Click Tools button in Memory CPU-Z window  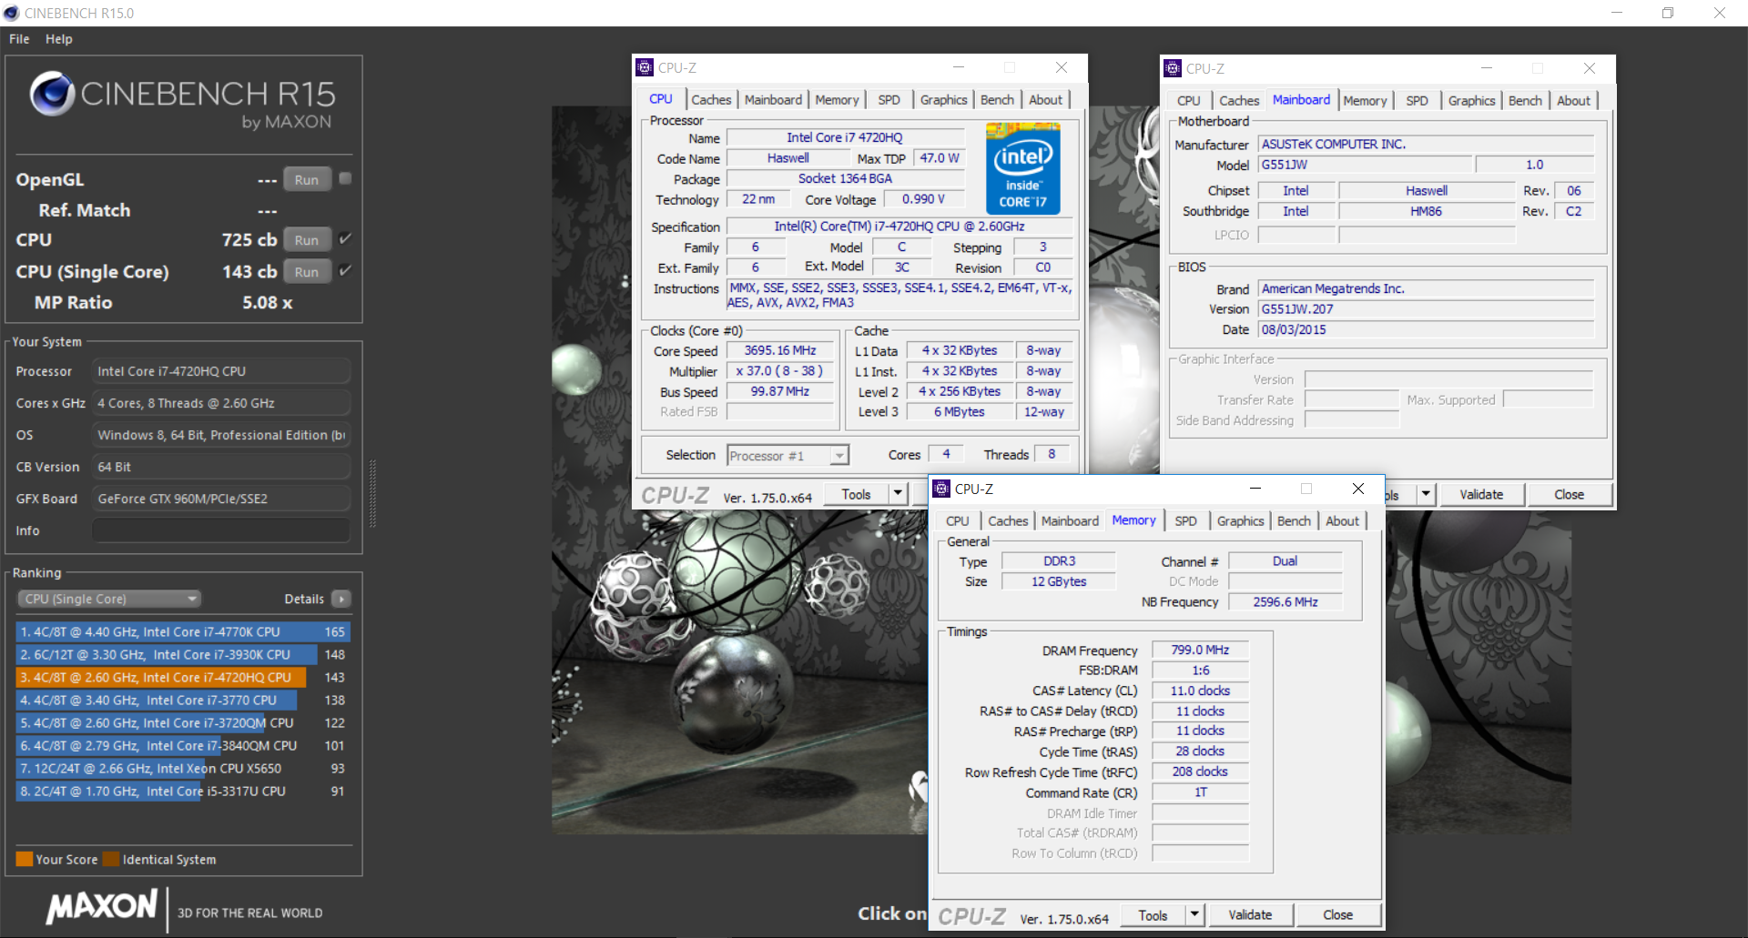click(1153, 915)
